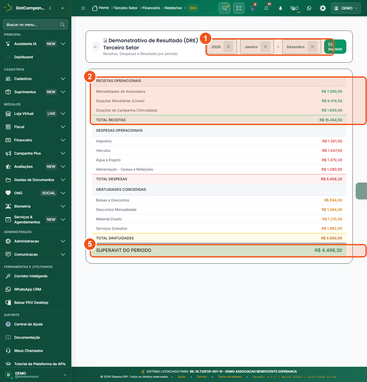
Task: Open the Documentação menu item
Action: tap(35, 337)
